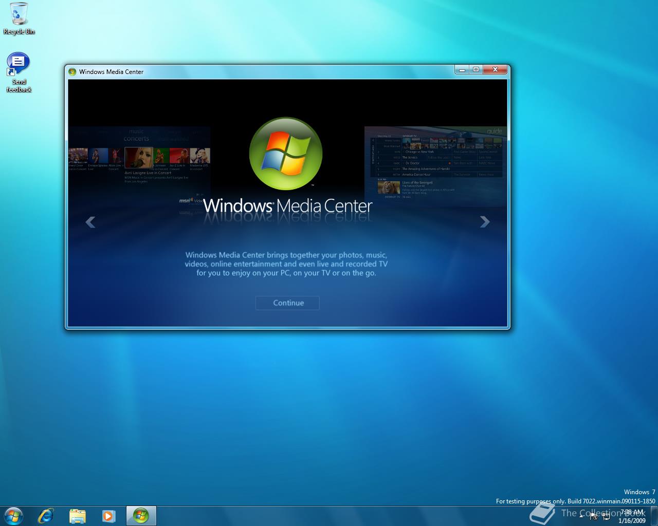658x526 pixels.
Task: Open the Recycle Bin desktop icon
Action: (x=19, y=19)
